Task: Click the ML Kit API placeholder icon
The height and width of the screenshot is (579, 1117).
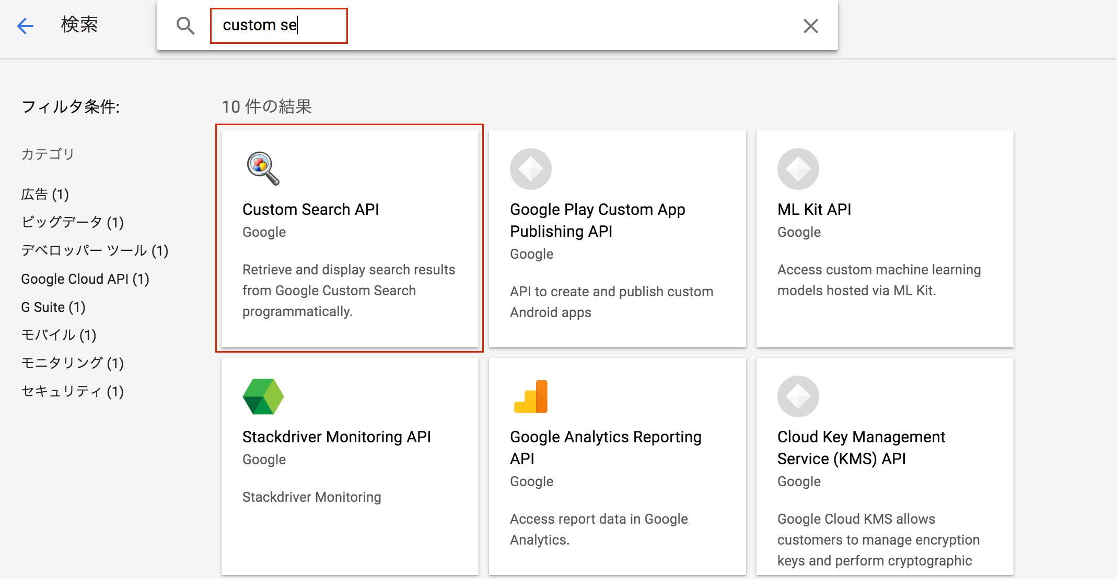Action: pos(798,168)
